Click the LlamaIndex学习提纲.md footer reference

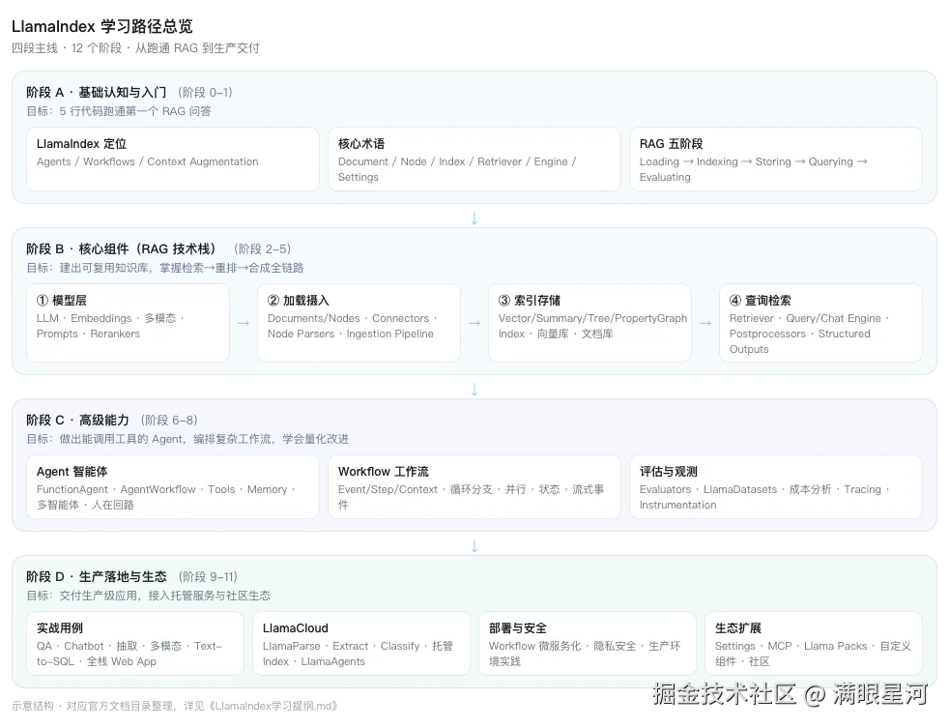[x=273, y=706]
